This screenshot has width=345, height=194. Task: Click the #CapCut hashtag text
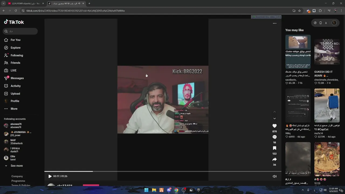[323, 129]
